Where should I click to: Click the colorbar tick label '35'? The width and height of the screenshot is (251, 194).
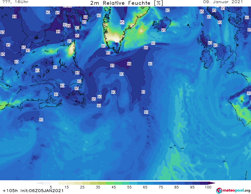(98, 187)
